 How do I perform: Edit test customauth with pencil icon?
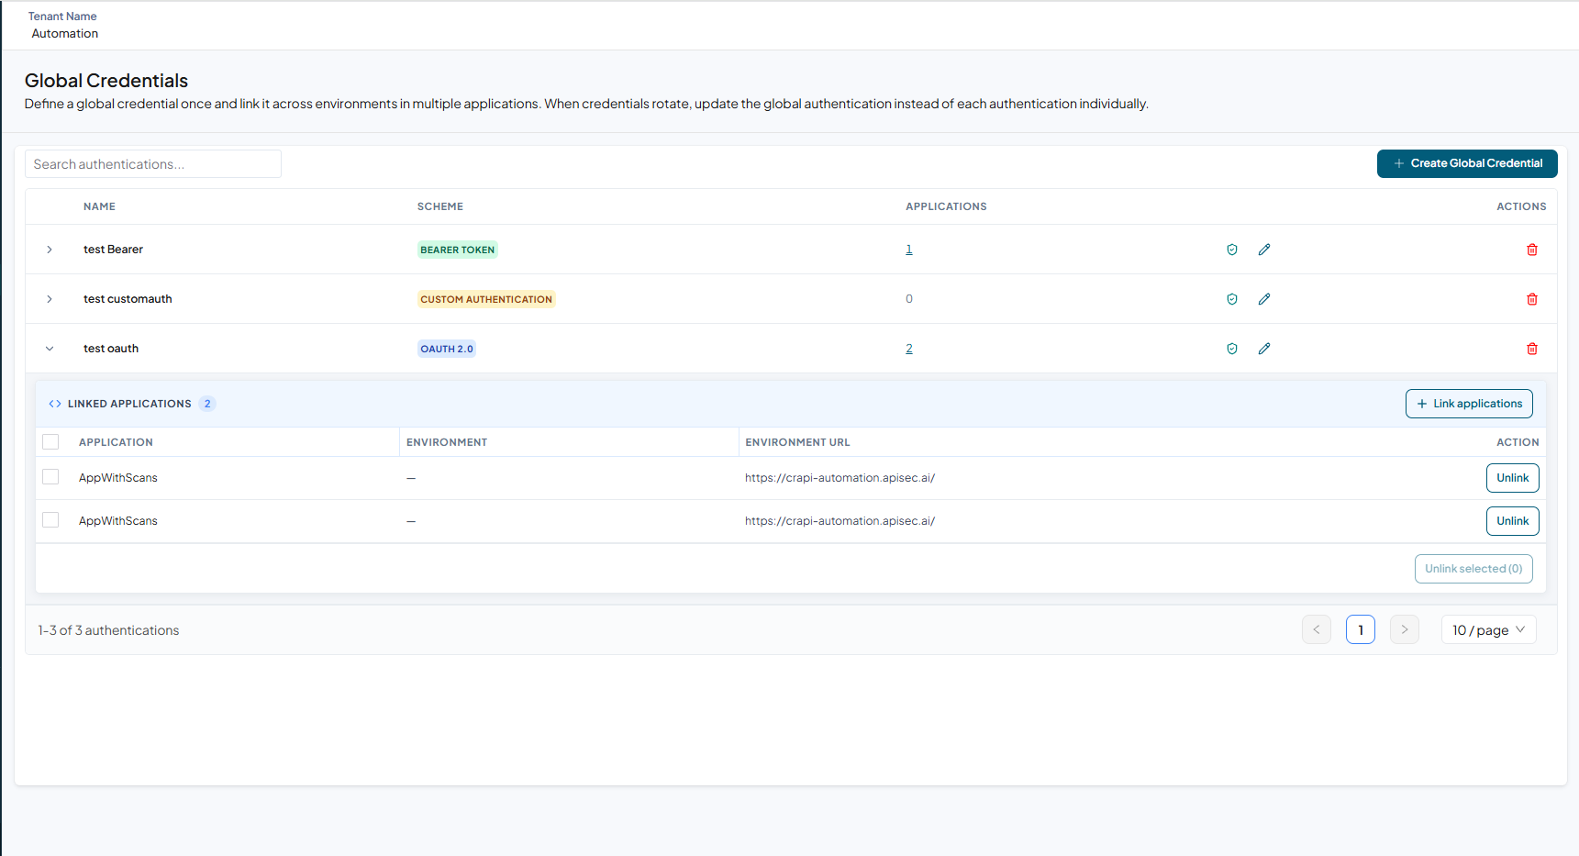coord(1264,299)
